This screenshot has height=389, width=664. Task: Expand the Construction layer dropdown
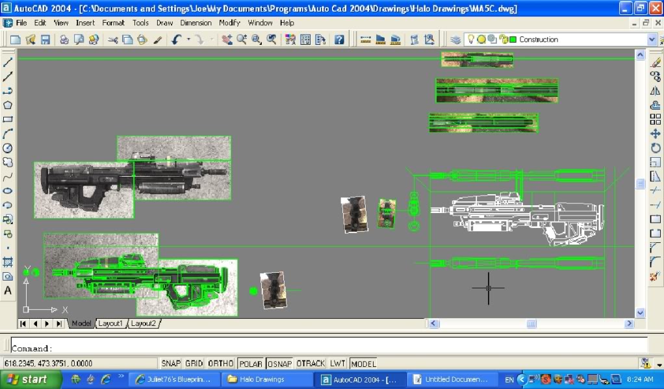tap(652, 40)
